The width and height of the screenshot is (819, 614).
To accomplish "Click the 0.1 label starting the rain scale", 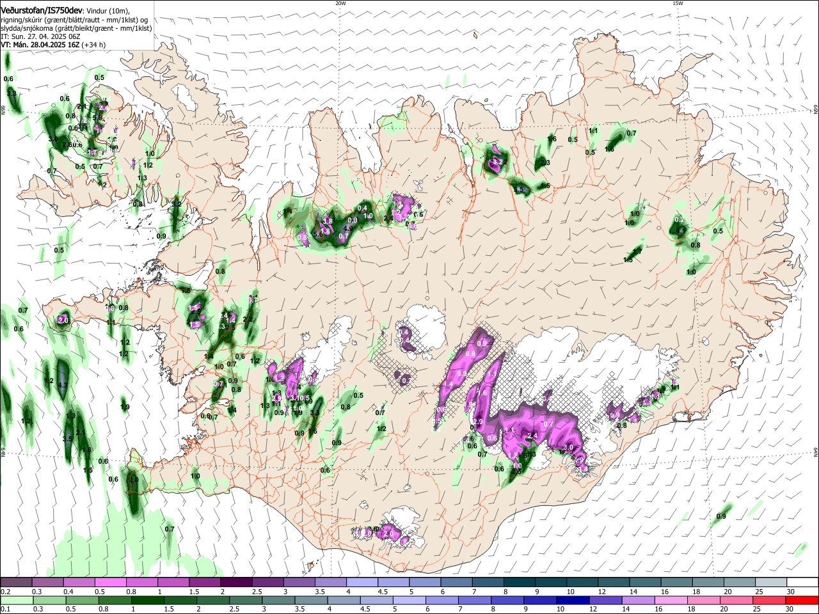I will click(5, 610).
